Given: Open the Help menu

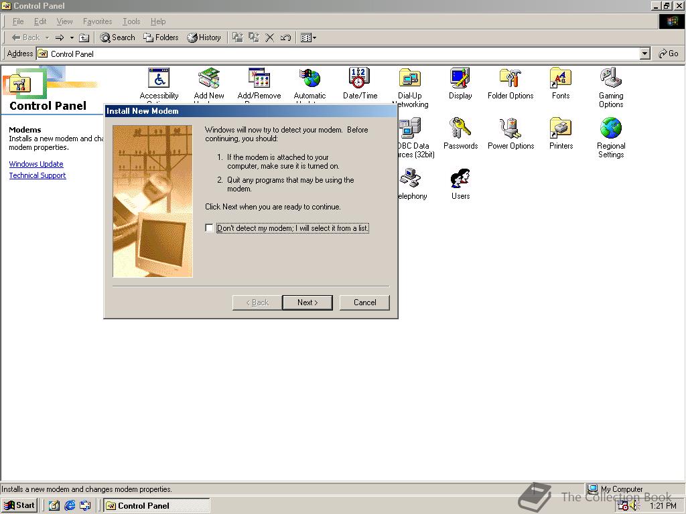Looking at the screenshot, I should pos(158,21).
